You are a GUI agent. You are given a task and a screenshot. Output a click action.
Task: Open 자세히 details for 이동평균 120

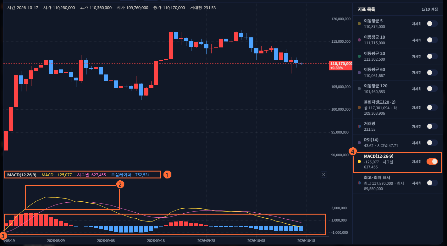(417, 89)
